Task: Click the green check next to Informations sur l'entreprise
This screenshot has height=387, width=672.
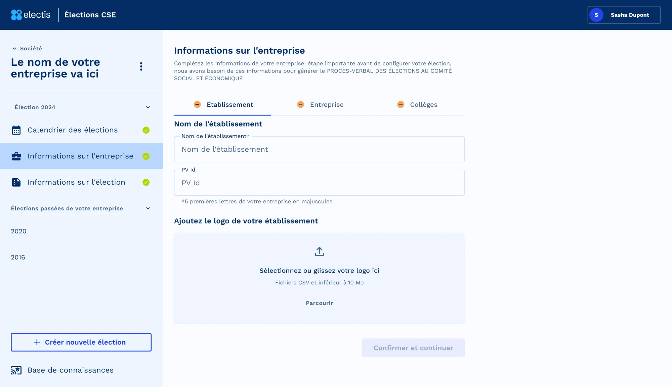Action: [x=146, y=156]
